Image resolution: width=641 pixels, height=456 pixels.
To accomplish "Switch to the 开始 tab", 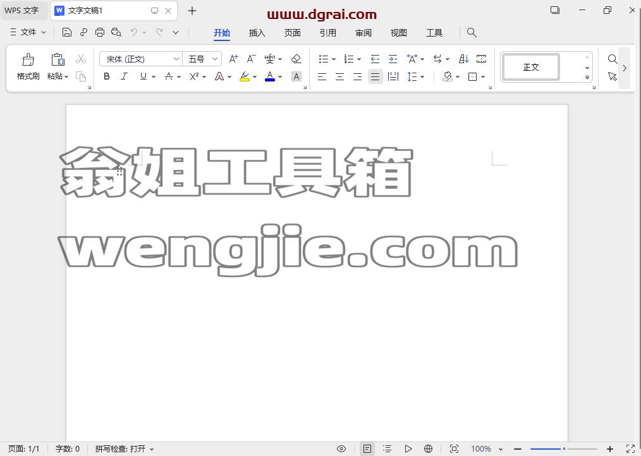I will (x=222, y=33).
